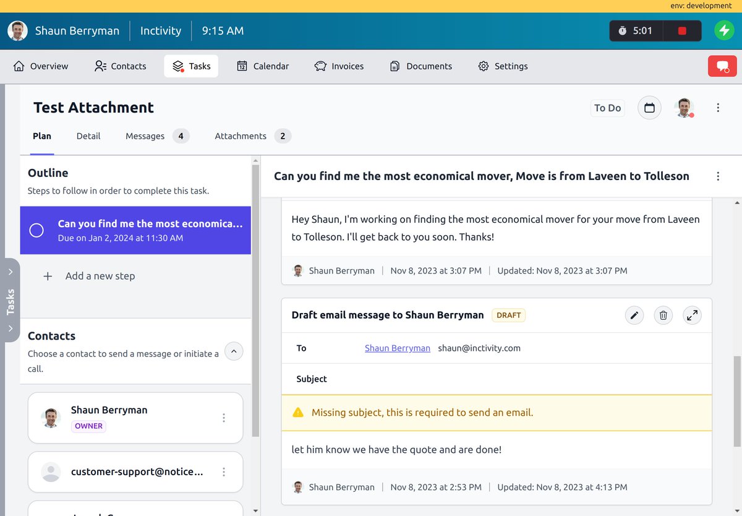Switch to the Detail tab

(x=88, y=136)
